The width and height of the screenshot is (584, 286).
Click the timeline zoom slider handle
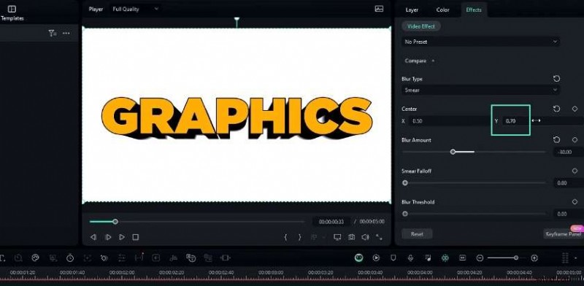coord(516,258)
